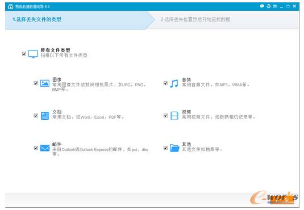This screenshot has height=210, width=304.
Task: Click the description mentioning JPG, PNG
Action: click(99, 87)
